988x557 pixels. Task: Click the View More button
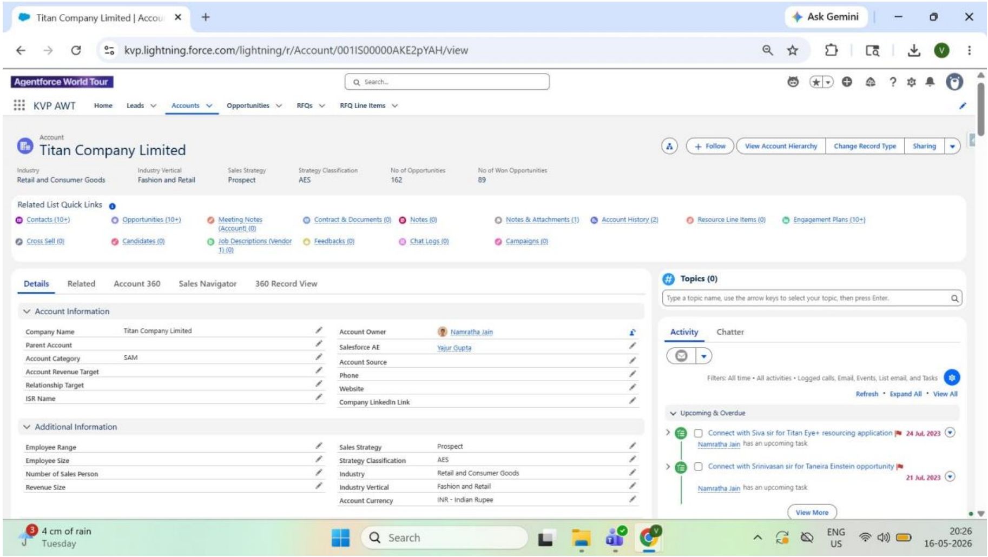812,512
